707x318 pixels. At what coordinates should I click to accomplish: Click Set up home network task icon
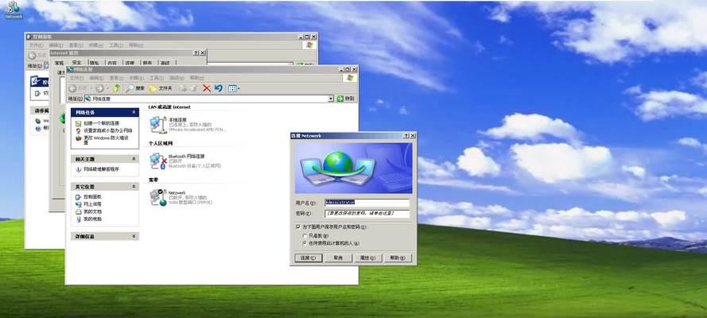[x=79, y=130]
